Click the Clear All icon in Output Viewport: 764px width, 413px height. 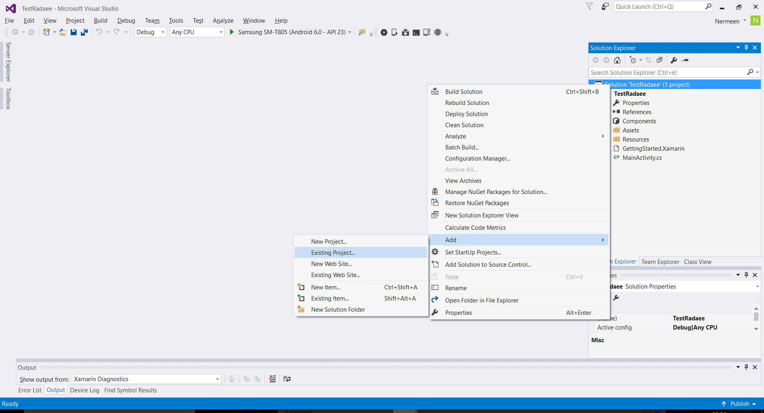pyautogui.click(x=272, y=379)
